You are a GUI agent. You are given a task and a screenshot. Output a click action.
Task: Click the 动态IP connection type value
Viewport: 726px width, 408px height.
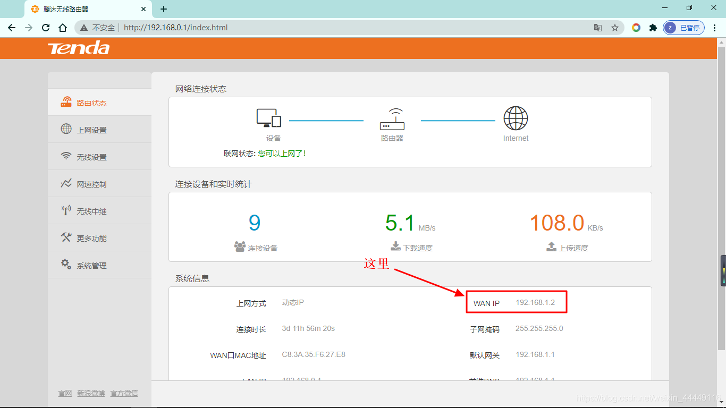[x=293, y=302]
